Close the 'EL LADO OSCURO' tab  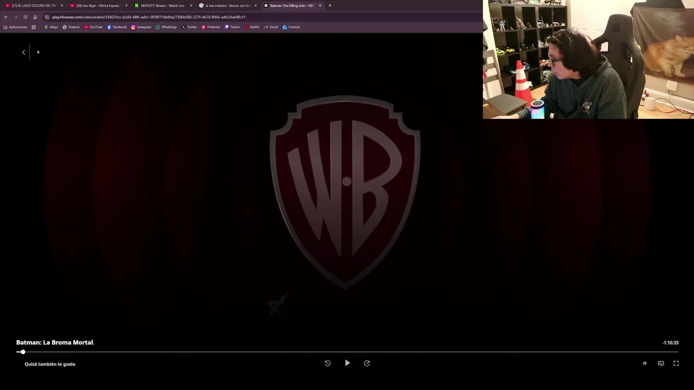click(x=62, y=5)
